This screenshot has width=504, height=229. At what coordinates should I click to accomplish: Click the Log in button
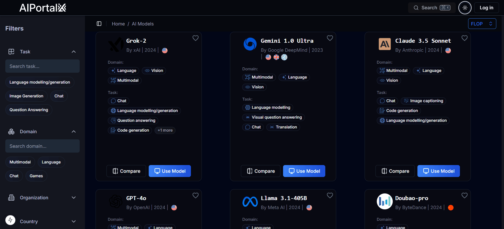[486, 8]
